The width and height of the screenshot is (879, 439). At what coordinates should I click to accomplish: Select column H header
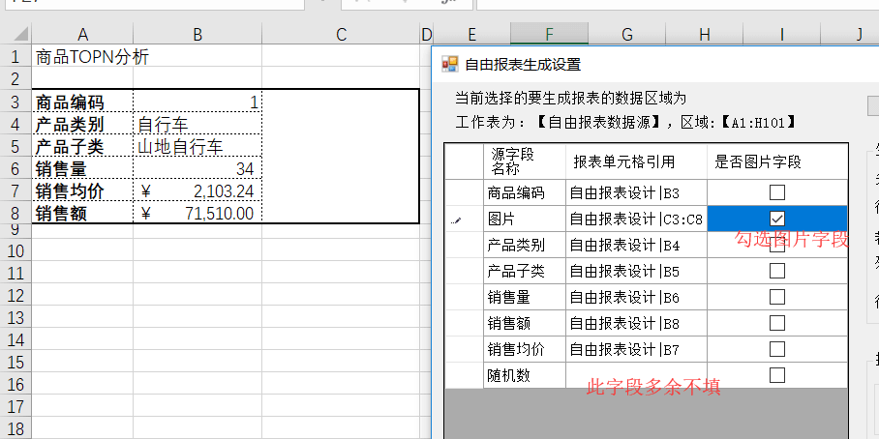pos(705,34)
